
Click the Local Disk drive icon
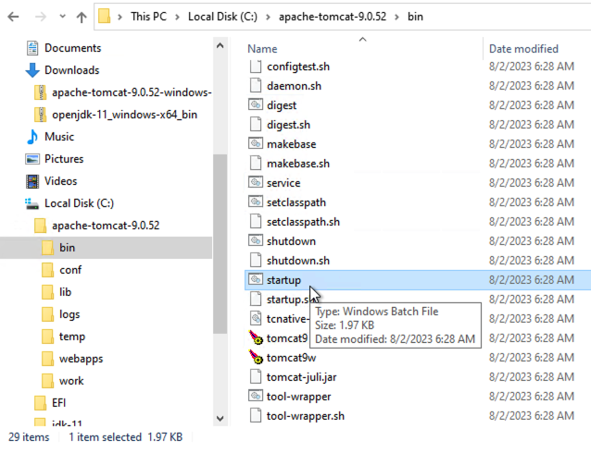[x=32, y=203]
